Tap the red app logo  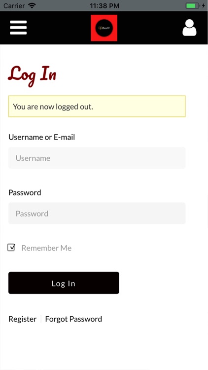click(104, 28)
